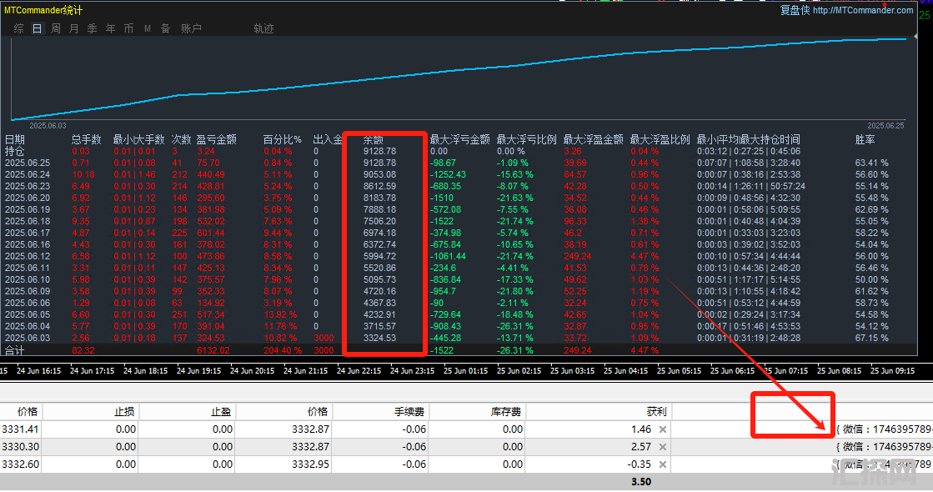Click the total profit 3.50 value
This screenshot has height=492, width=933.
pyautogui.click(x=641, y=482)
